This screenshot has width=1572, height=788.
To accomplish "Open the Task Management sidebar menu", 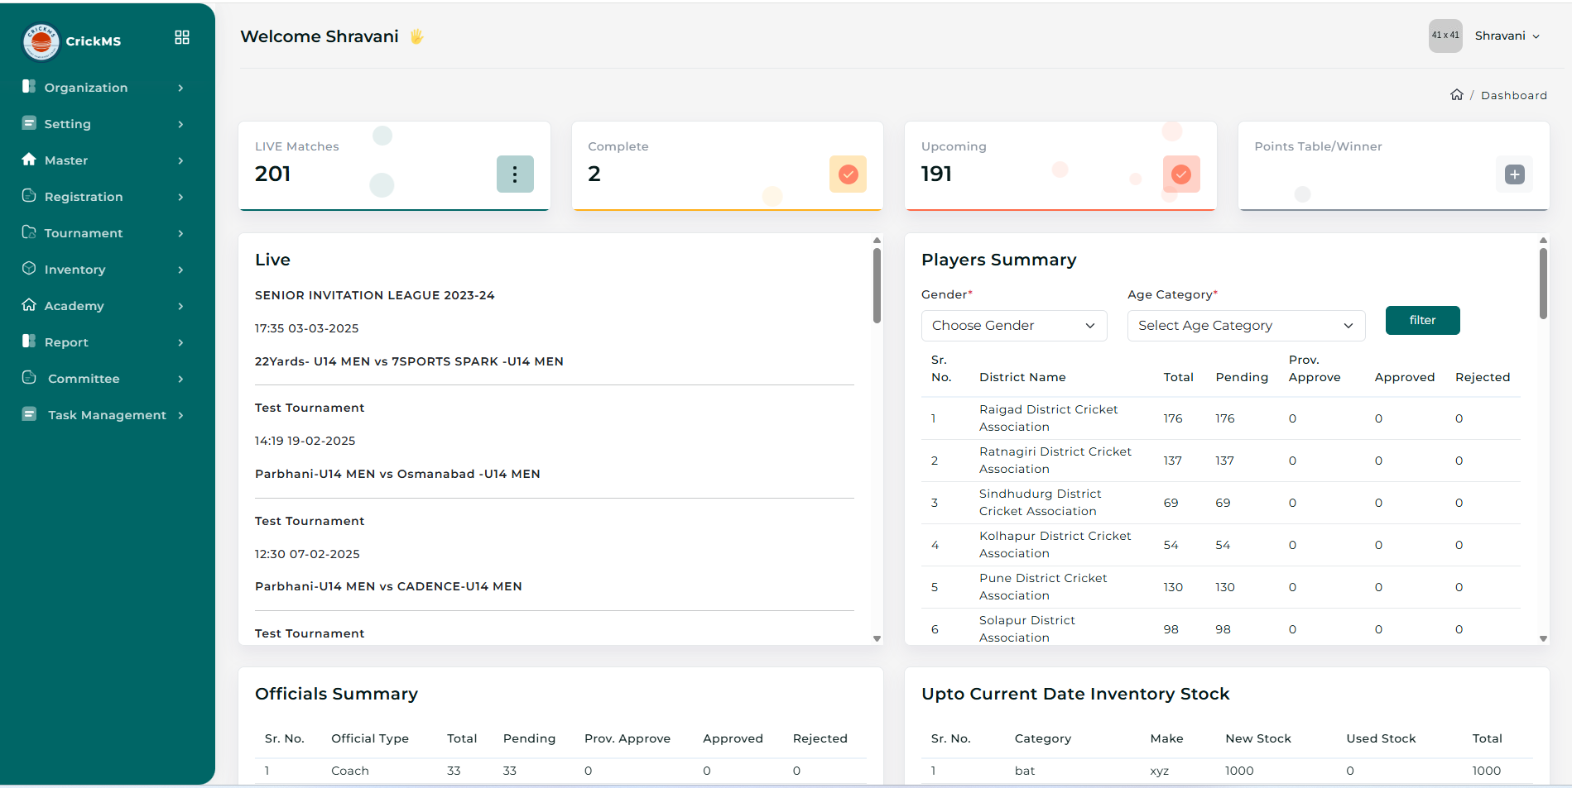I will [x=103, y=415].
